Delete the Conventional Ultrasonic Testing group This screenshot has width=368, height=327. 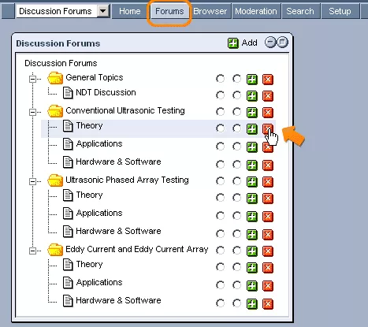(268, 113)
